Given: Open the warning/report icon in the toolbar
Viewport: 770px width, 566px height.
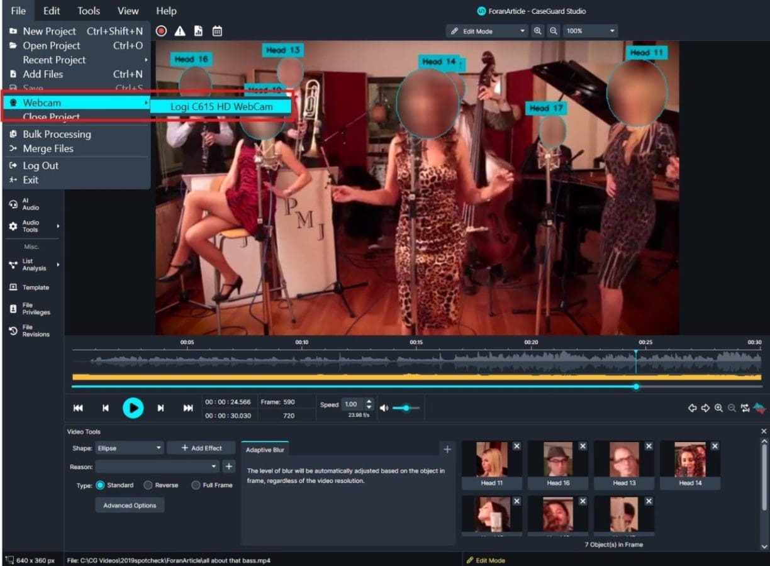Looking at the screenshot, I should point(180,30).
